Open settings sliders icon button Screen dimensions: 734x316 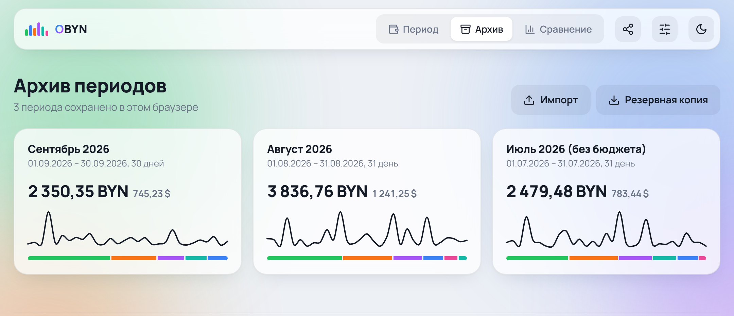tap(665, 29)
